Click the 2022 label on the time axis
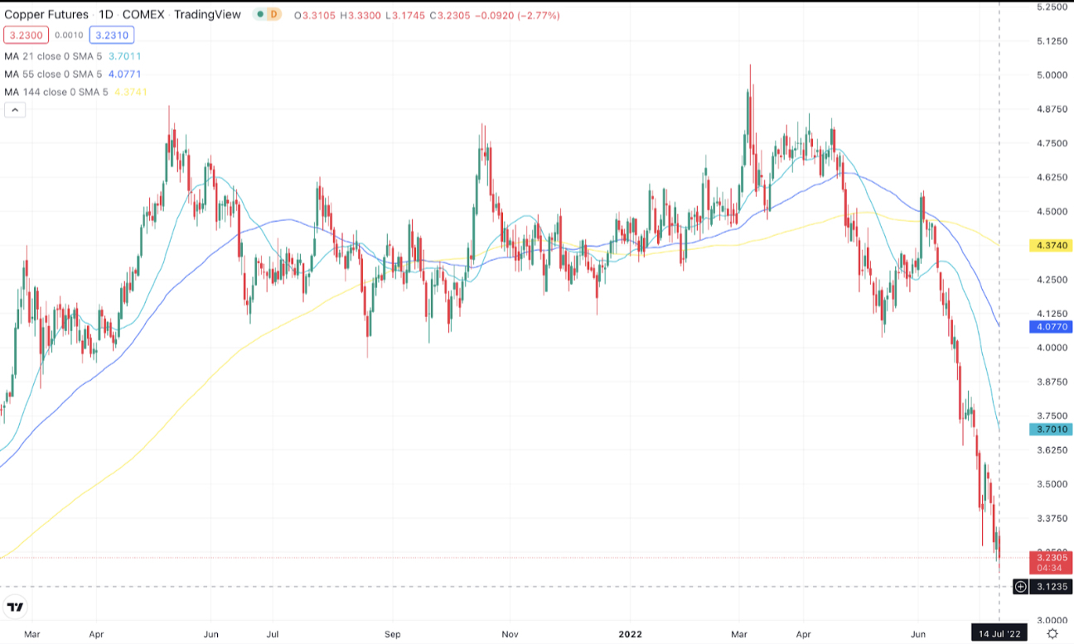This screenshot has height=644, width=1074. (631, 634)
